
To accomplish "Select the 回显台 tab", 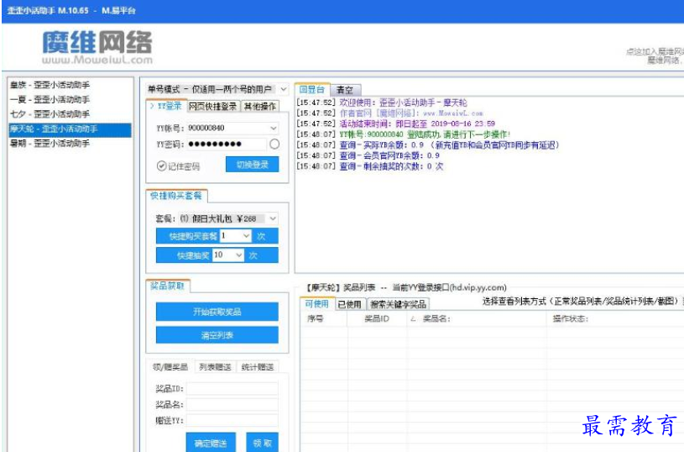I will (312, 89).
